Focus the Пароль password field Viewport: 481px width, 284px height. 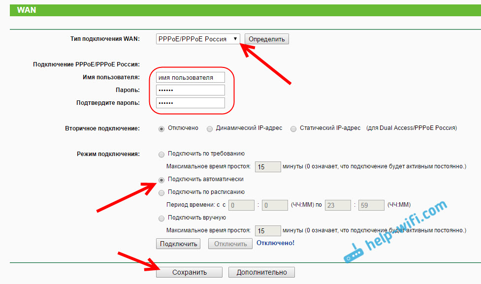coord(190,91)
